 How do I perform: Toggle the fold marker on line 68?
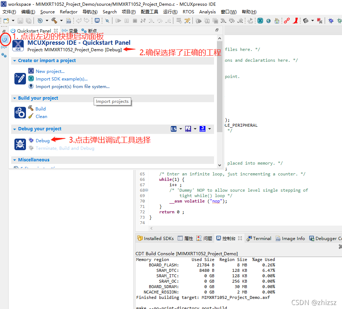pos(147,190)
